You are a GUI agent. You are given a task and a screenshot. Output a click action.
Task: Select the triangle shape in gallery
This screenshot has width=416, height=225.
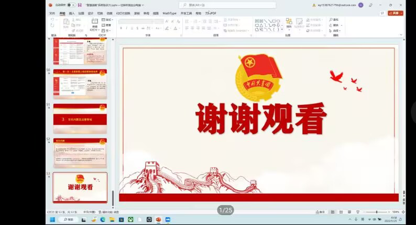(261, 26)
